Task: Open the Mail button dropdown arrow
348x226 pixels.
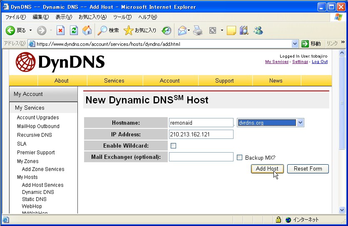Action: coord(189,30)
